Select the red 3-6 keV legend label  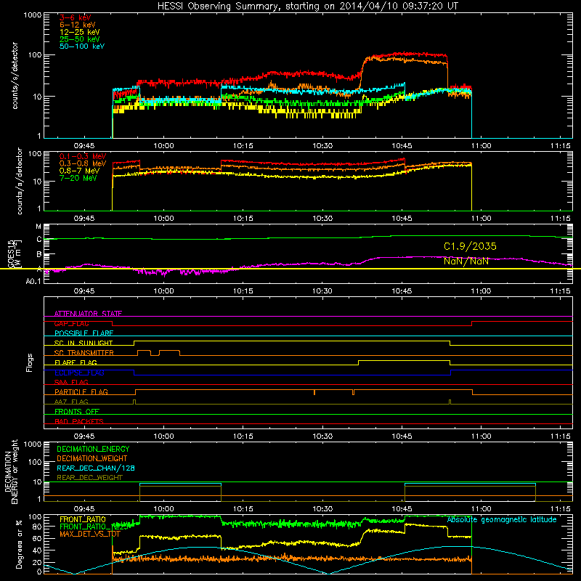point(75,17)
